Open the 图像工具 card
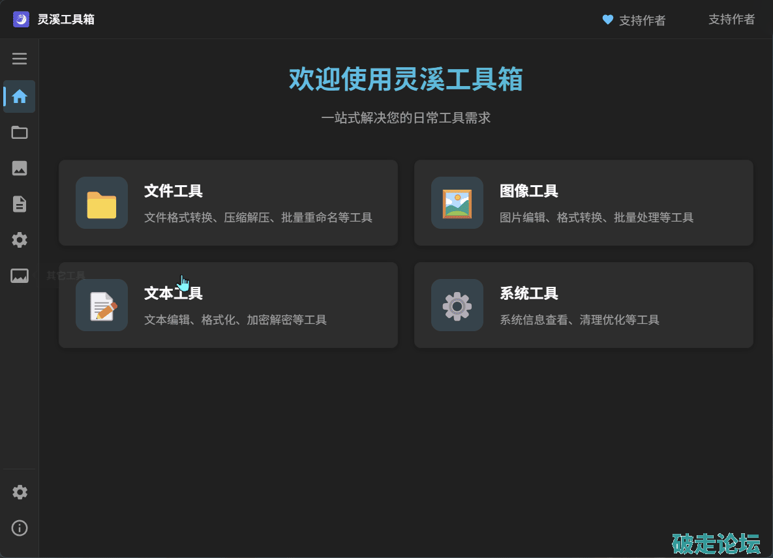 (583, 203)
